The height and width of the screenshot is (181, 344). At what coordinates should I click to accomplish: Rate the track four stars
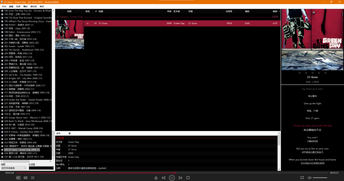319,73
